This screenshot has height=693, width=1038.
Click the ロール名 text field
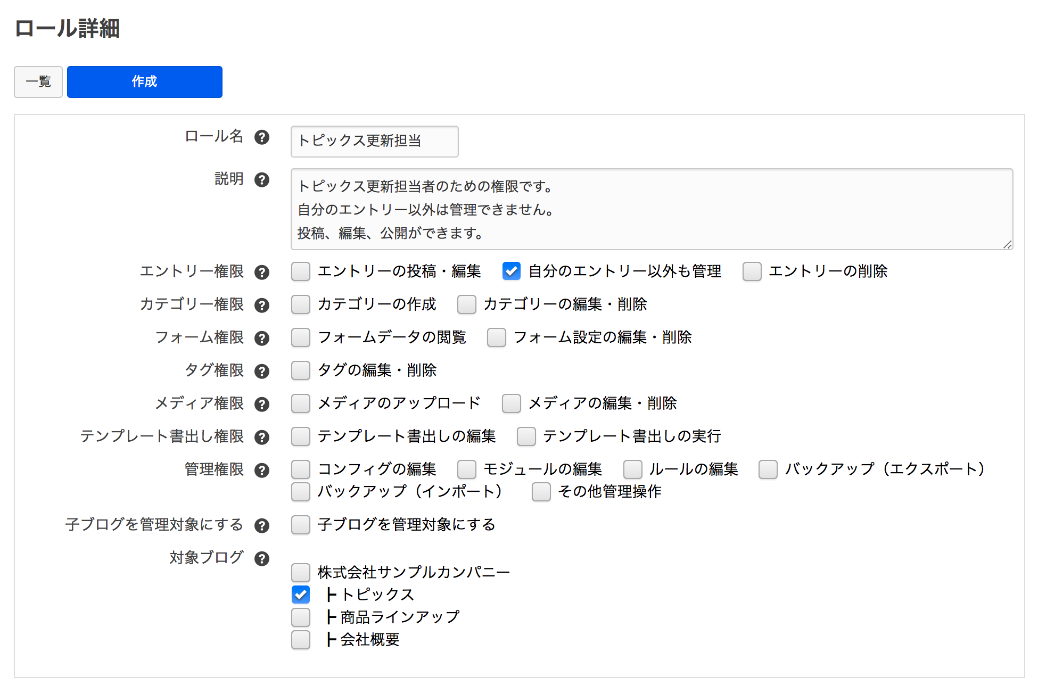[374, 142]
